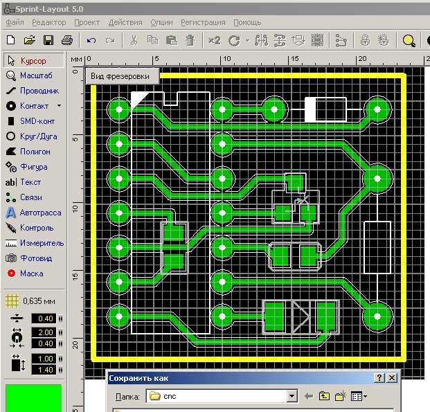
Task: Click the grid size 0,635 мм setting
Action: [x=30, y=301]
